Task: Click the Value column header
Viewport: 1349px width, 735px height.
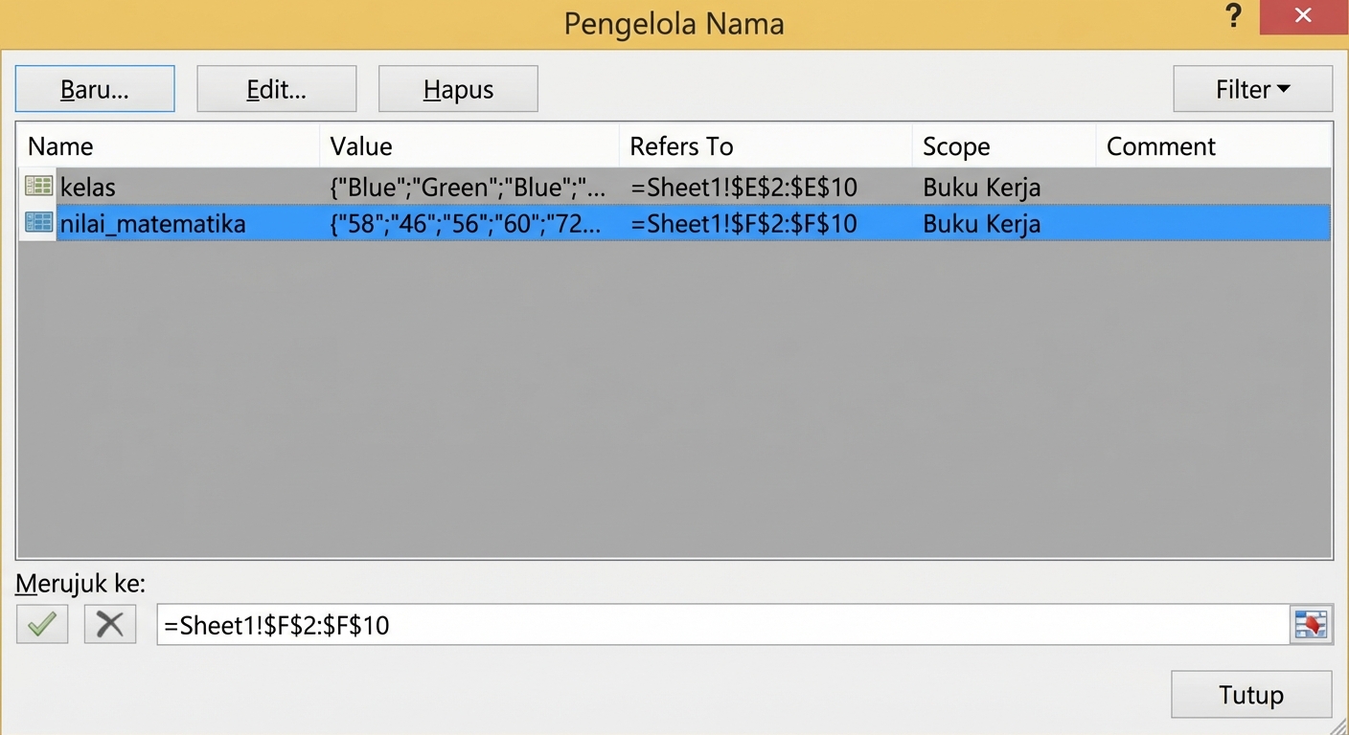Action: pos(361,145)
